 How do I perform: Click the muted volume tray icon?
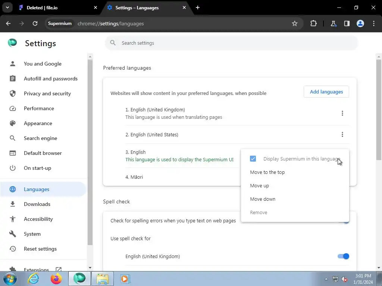[344, 279]
